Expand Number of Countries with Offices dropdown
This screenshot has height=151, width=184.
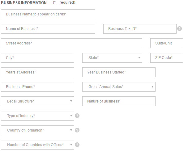(x=37, y=145)
